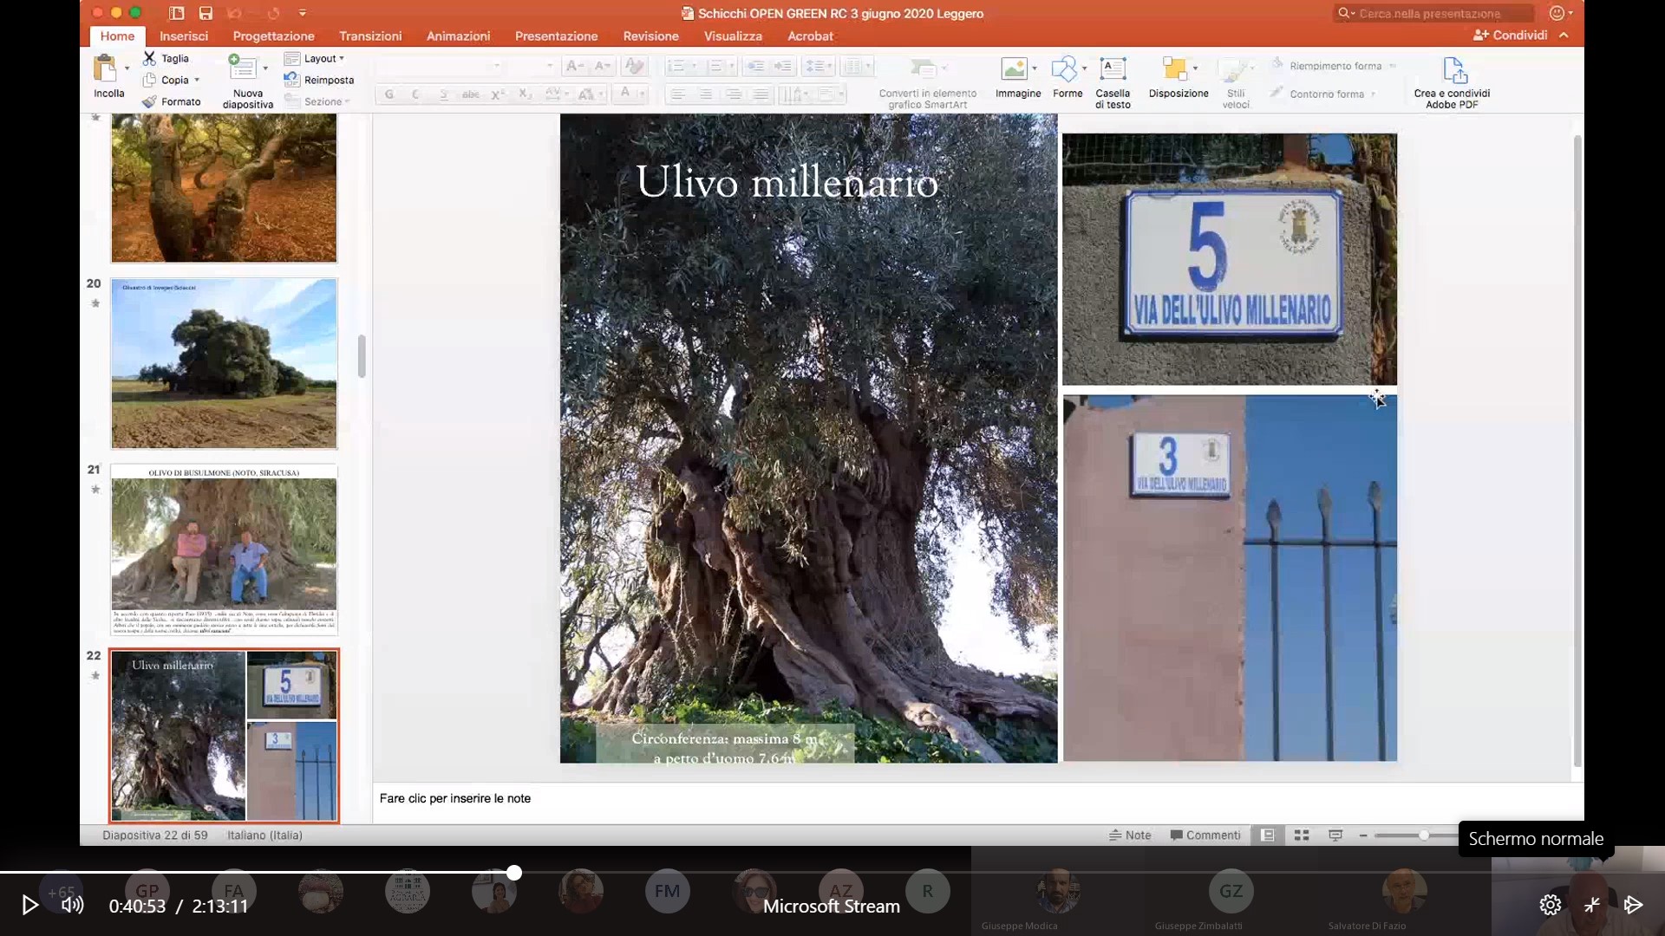The image size is (1665, 936).
Task: Mute the video volume speaker
Action: (73, 905)
